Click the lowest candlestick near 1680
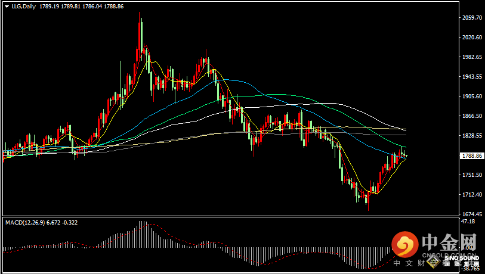485x274 pixels. point(368,200)
